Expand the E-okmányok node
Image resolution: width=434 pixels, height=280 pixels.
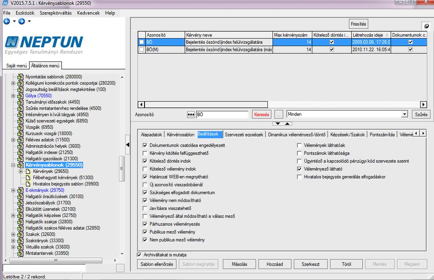click(x=13, y=190)
